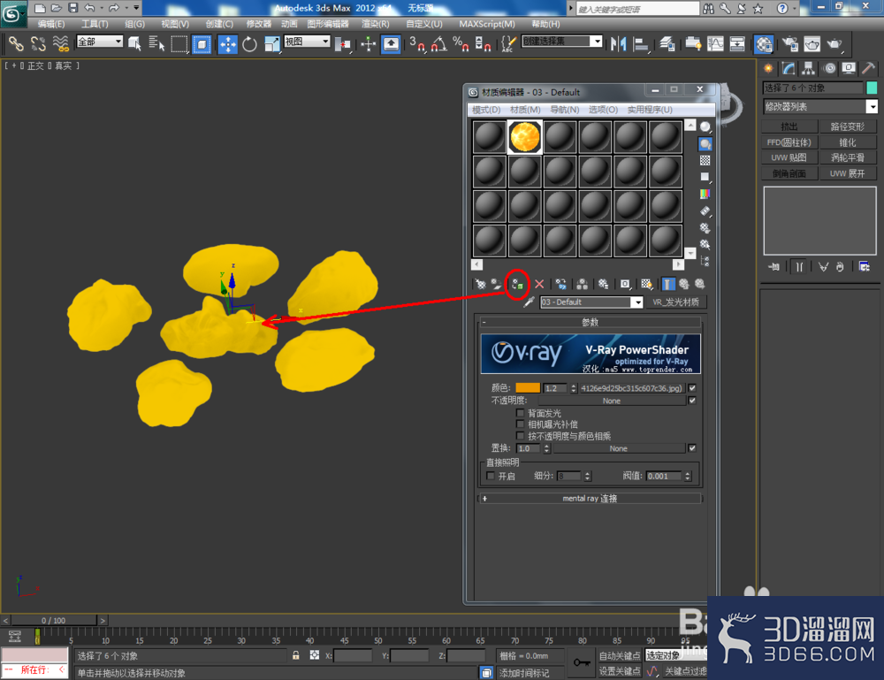Click the Mirror tool icon

coord(619,44)
